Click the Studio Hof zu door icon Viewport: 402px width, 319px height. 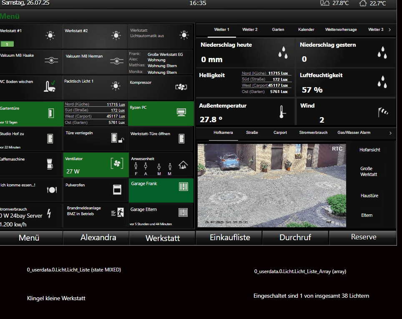coord(50,138)
